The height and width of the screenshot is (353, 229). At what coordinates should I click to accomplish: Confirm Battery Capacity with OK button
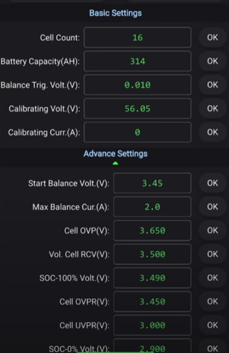click(x=212, y=61)
